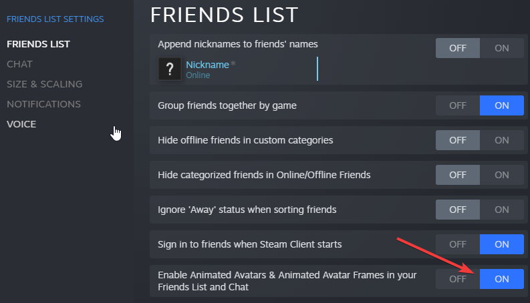Click OFF for append nicknames setting
Viewport: 530px width, 303px height.
(458, 48)
